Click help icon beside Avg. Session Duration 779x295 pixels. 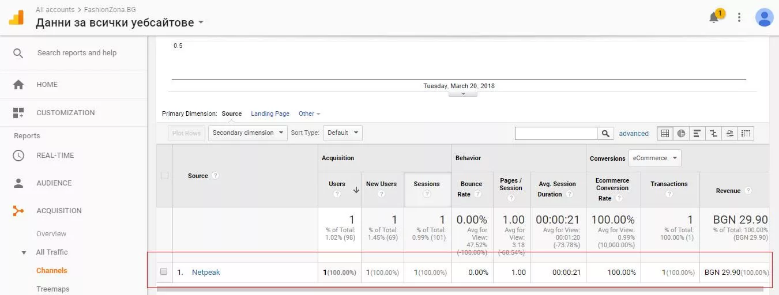(569, 194)
